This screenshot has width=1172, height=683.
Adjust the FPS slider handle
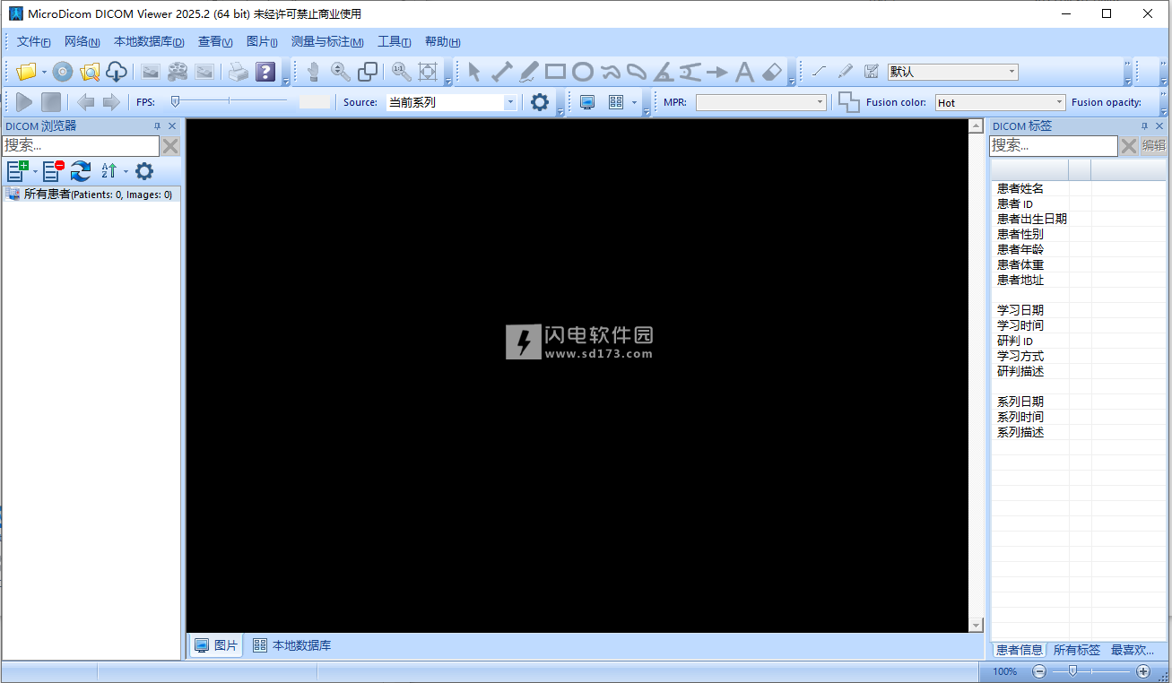point(175,101)
